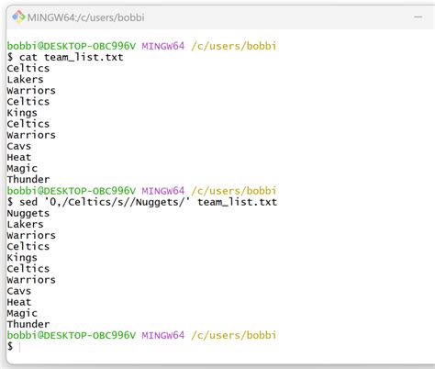The height and width of the screenshot is (369, 435).
Task: Click 'Magic' in the cat command output
Action: click(22, 169)
